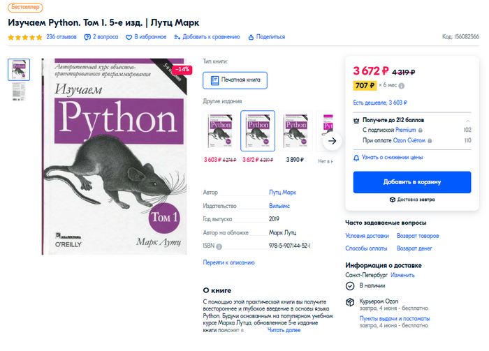Click the bell icon for price drop alerts
The image size is (489, 351).
point(357,158)
